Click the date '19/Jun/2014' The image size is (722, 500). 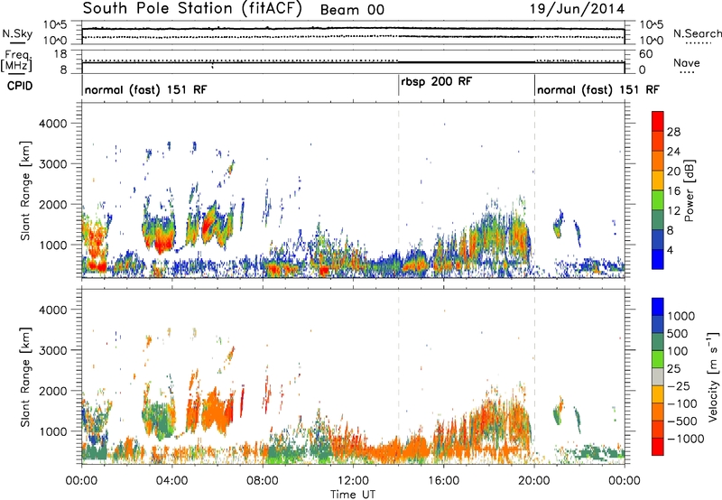578,9
